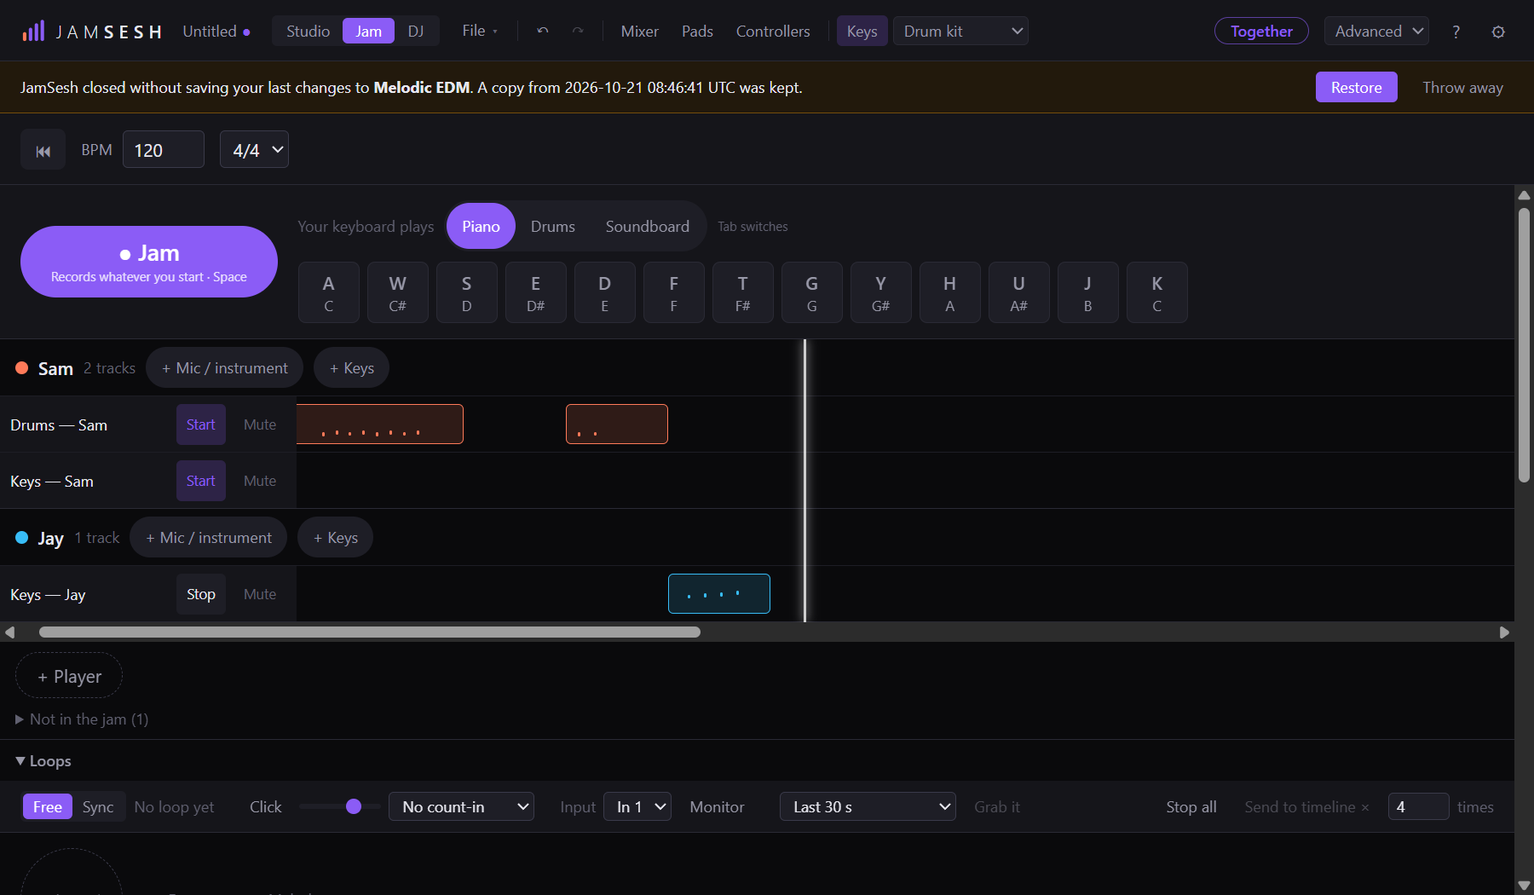Viewport: 1534px width, 895px height.
Task: Adjust the Click volume slider
Action: (339, 806)
